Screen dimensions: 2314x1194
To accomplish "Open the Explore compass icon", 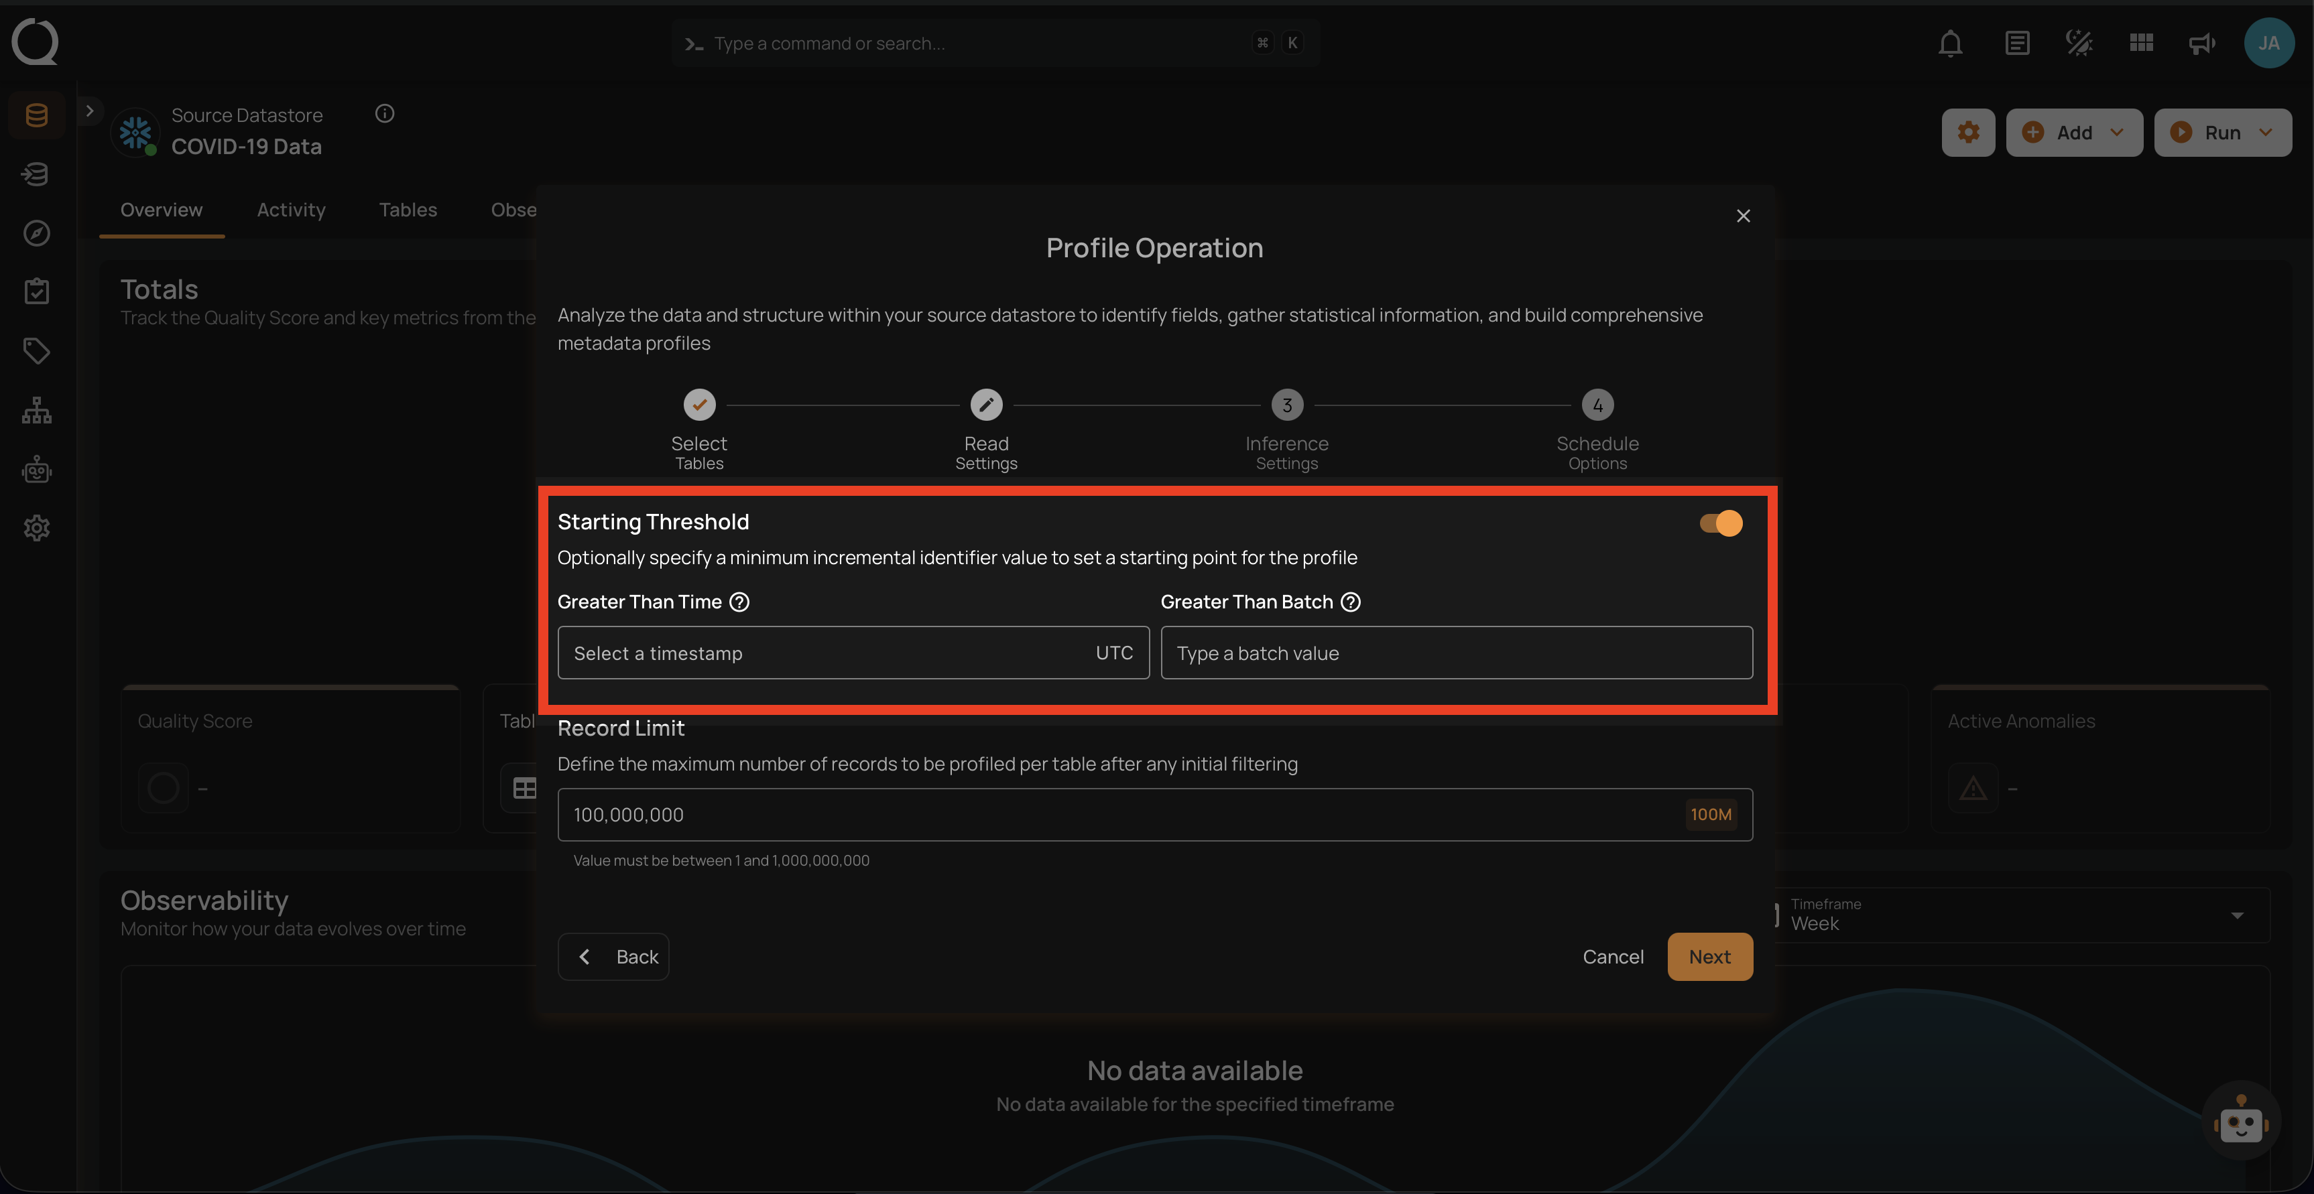I will coord(36,233).
